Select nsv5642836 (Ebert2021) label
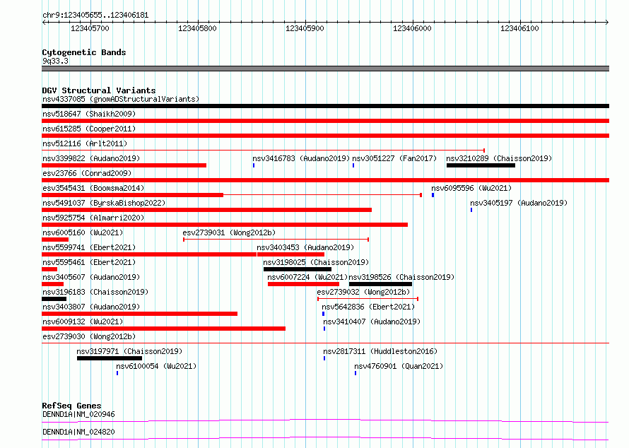 (x=368, y=307)
